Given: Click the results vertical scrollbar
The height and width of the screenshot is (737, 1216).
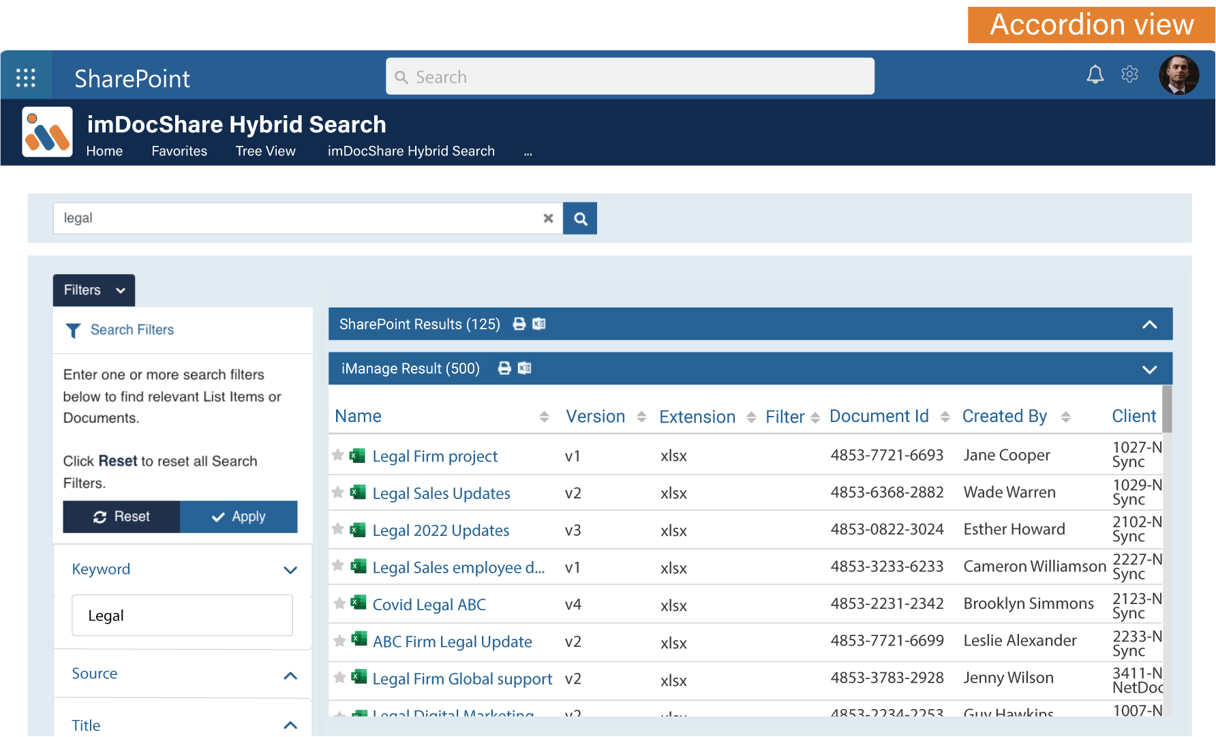Looking at the screenshot, I should point(1167,409).
